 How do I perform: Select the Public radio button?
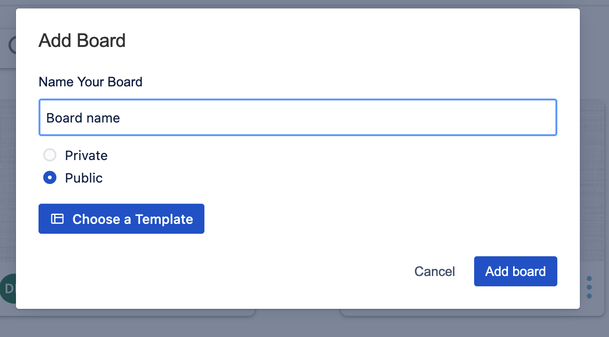point(49,178)
